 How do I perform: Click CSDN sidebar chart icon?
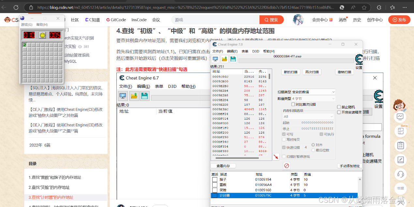[400, 116]
